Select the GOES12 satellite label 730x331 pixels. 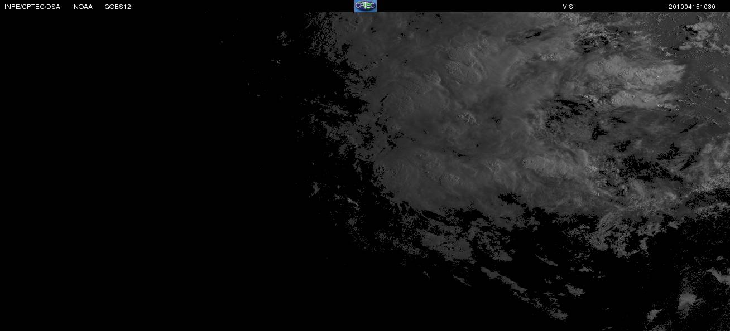click(x=118, y=7)
